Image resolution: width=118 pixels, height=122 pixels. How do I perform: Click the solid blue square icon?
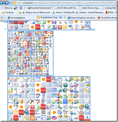pyautogui.click(x=65, y=101)
